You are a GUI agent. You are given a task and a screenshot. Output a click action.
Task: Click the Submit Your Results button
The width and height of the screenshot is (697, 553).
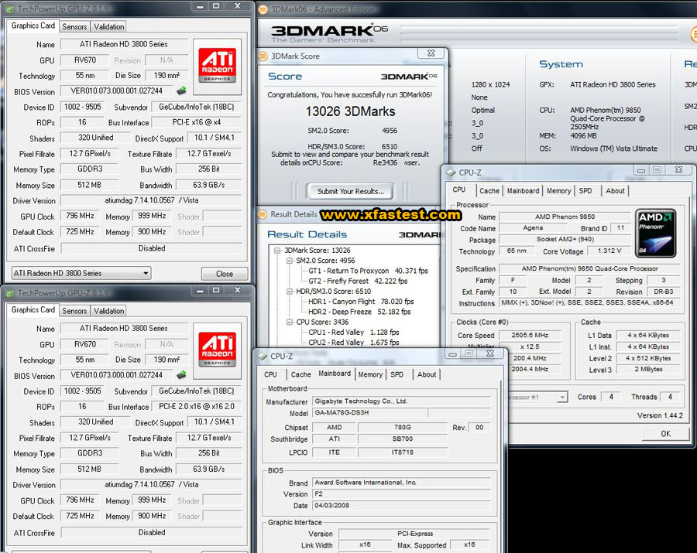350,191
